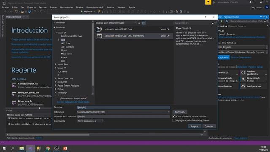Select MonoGame in the template tree
The height and width of the screenshot is (152, 270).
tap(67, 54)
